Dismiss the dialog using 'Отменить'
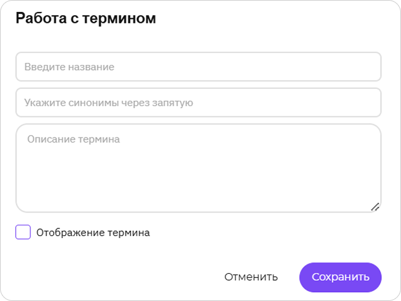401x301 pixels. (x=251, y=277)
